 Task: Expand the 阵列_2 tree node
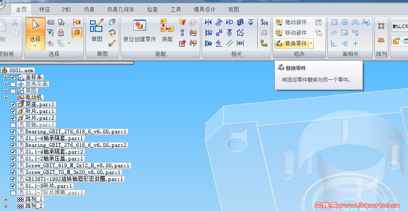pyautogui.click(x=6, y=206)
